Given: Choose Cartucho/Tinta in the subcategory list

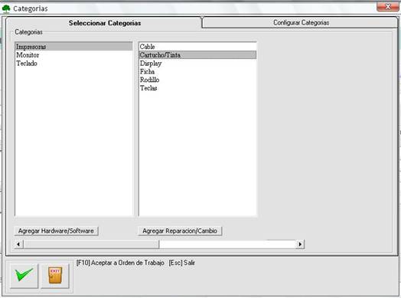Looking at the screenshot, I should (x=197, y=55).
